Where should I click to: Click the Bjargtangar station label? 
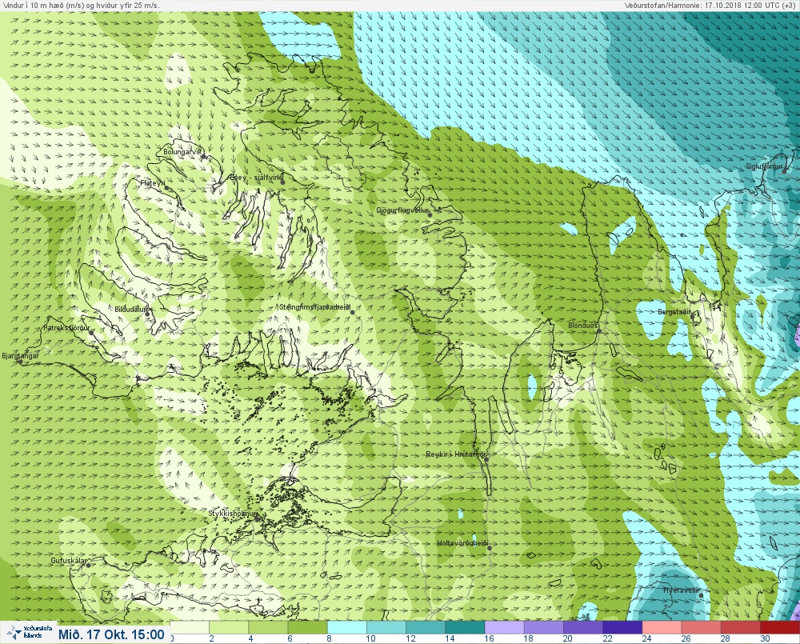click(x=21, y=356)
